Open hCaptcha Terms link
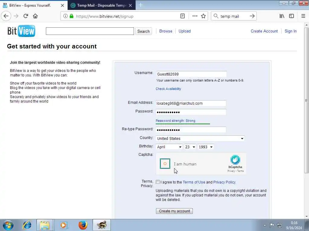The height and width of the screenshot is (231, 309). point(241,171)
